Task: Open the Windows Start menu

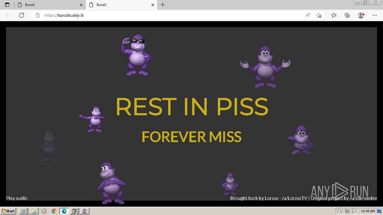Action: point(8,211)
